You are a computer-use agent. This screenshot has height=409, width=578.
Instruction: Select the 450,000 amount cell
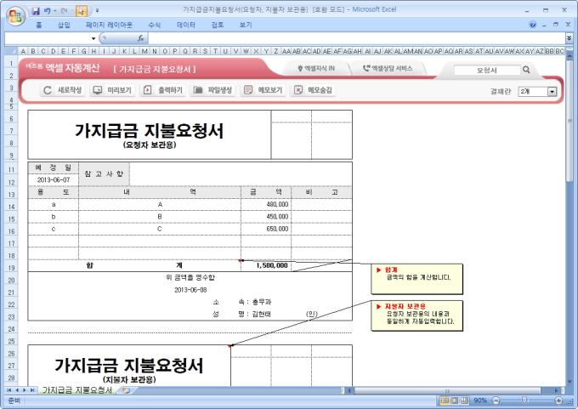click(266, 217)
